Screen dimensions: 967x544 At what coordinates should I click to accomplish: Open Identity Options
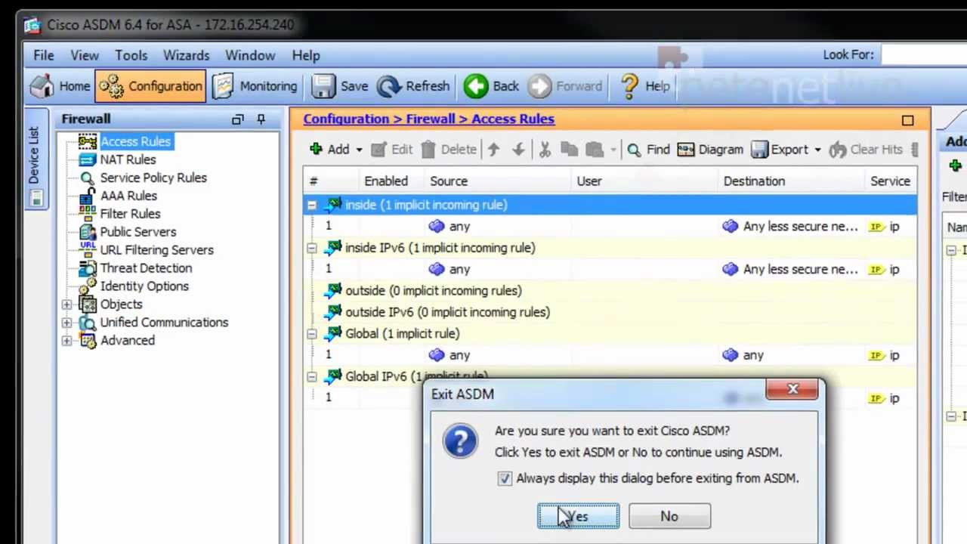[x=144, y=286]
